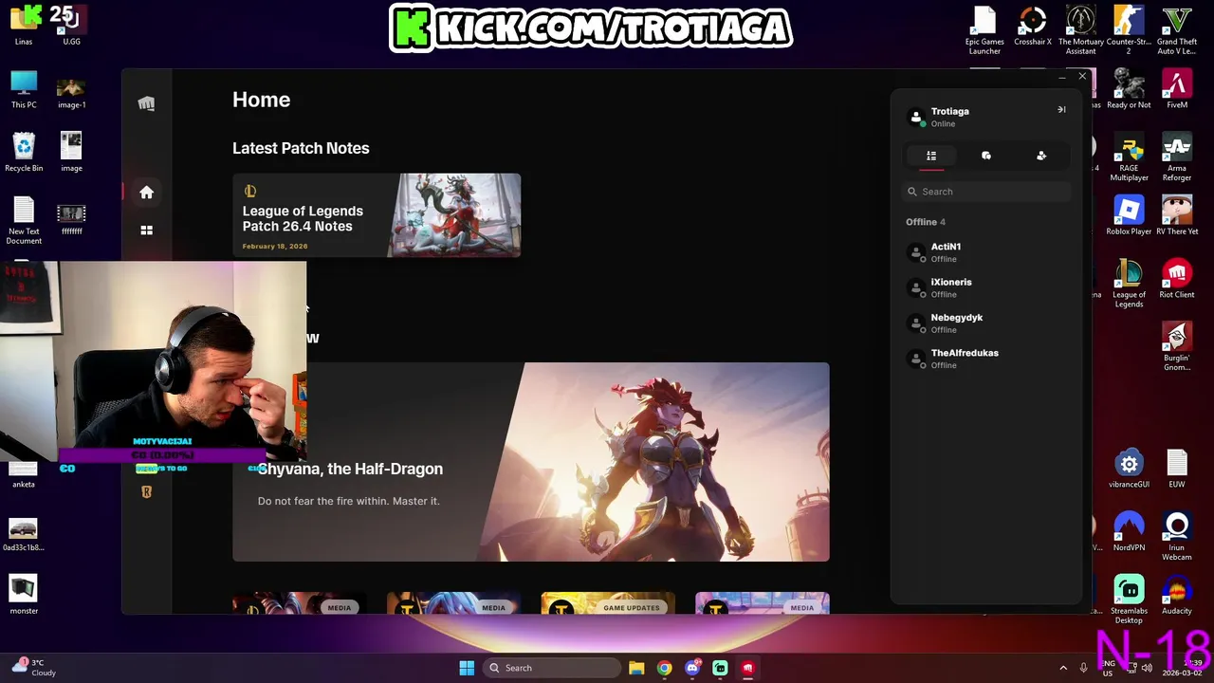The height and width of the screenshot is (683, 1214).
Task: Open Crosshair X desktop shortcut
Action: tap(1033, 27)
